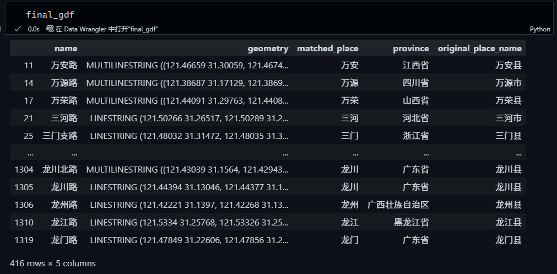557x274 pixels.
Task: Click the geometry column header
Action: (268, 49)
